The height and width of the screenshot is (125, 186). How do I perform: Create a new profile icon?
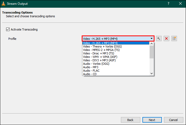pos(174,38)
